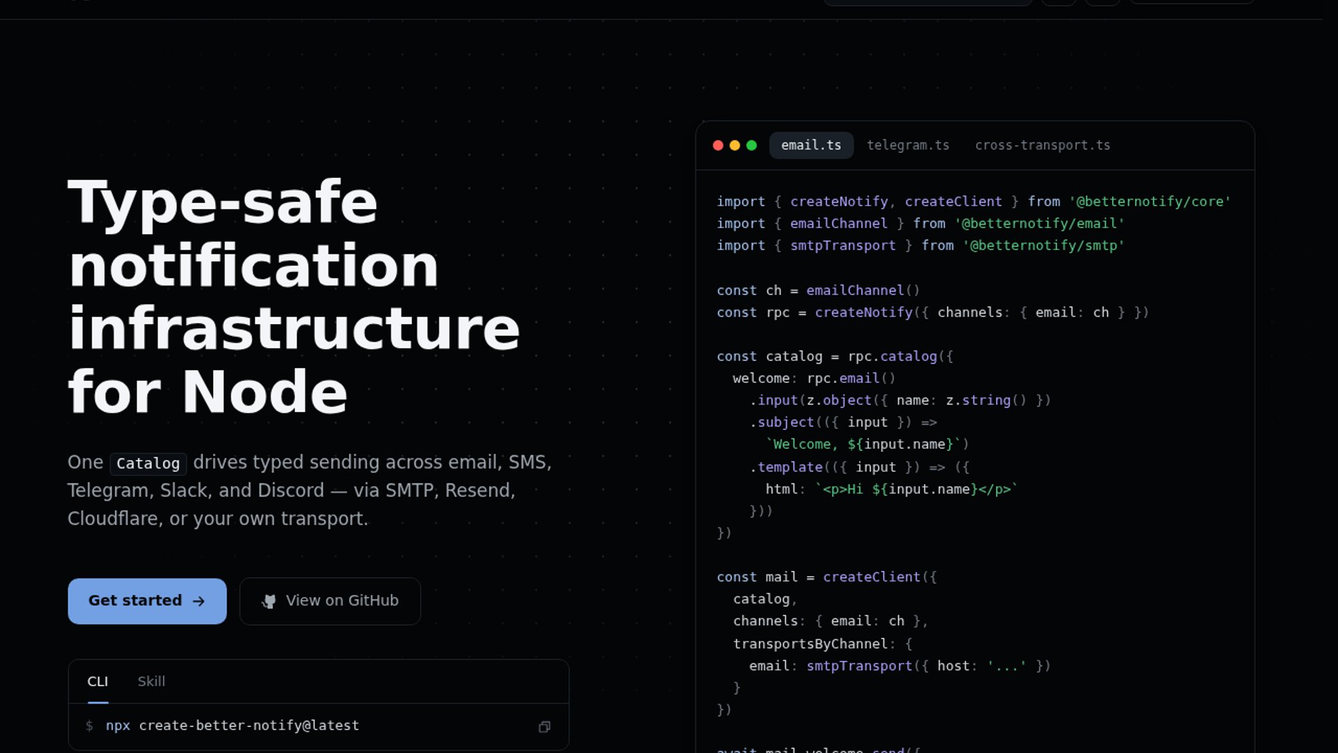The image size is (1338, 753).
Task: Click the yellow window dot
Action: pyautogui.click(x=735, y=145)
